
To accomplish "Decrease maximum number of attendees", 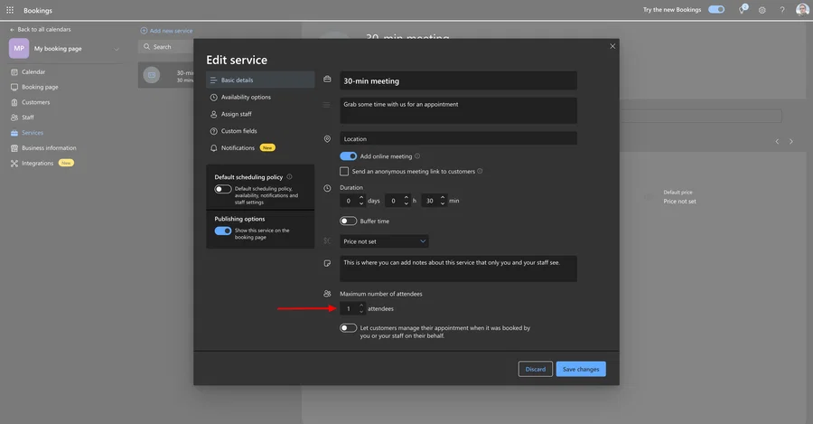I will click(x=361, y=311).
